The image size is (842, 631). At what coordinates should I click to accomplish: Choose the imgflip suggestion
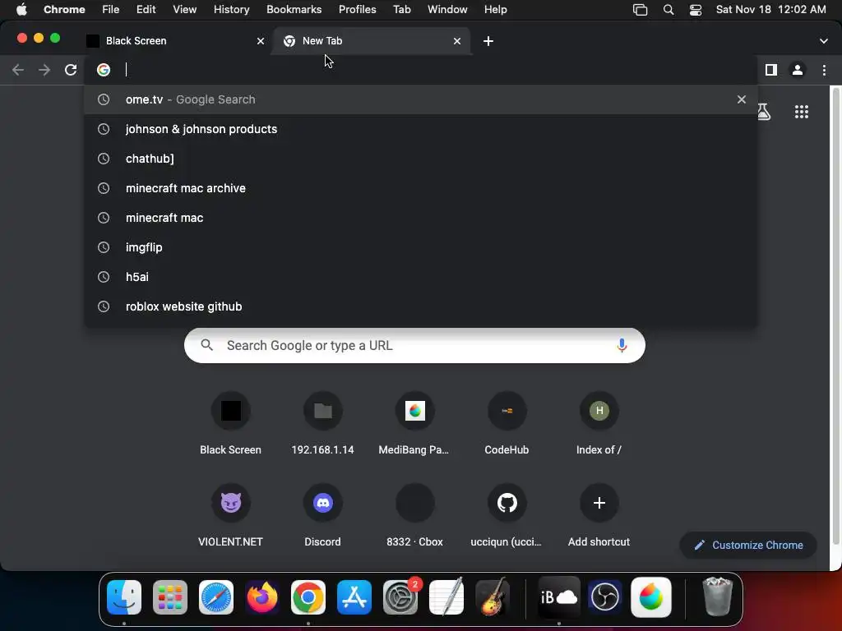(421, 246)
